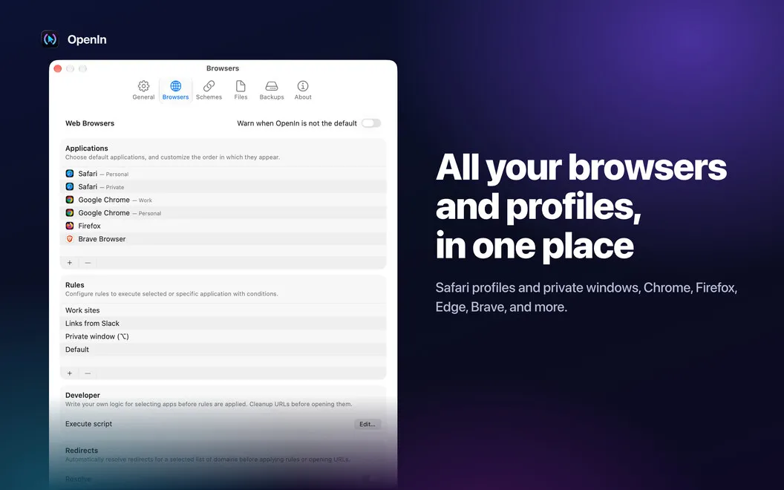Open the About tab

point(302,90)
